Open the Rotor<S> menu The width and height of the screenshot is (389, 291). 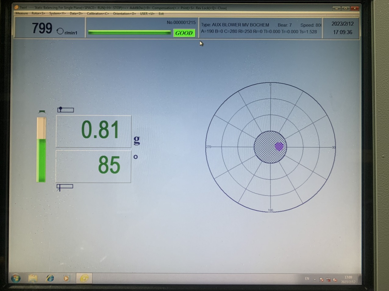(38, 13)
